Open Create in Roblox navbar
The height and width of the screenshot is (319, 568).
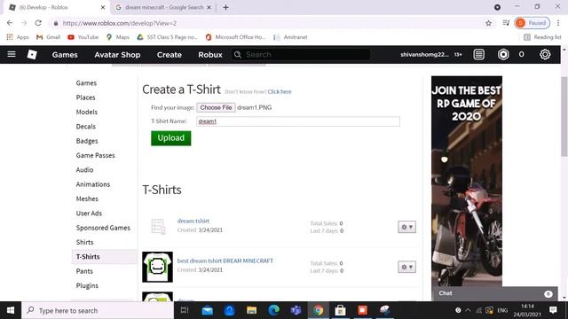(170, 55)
